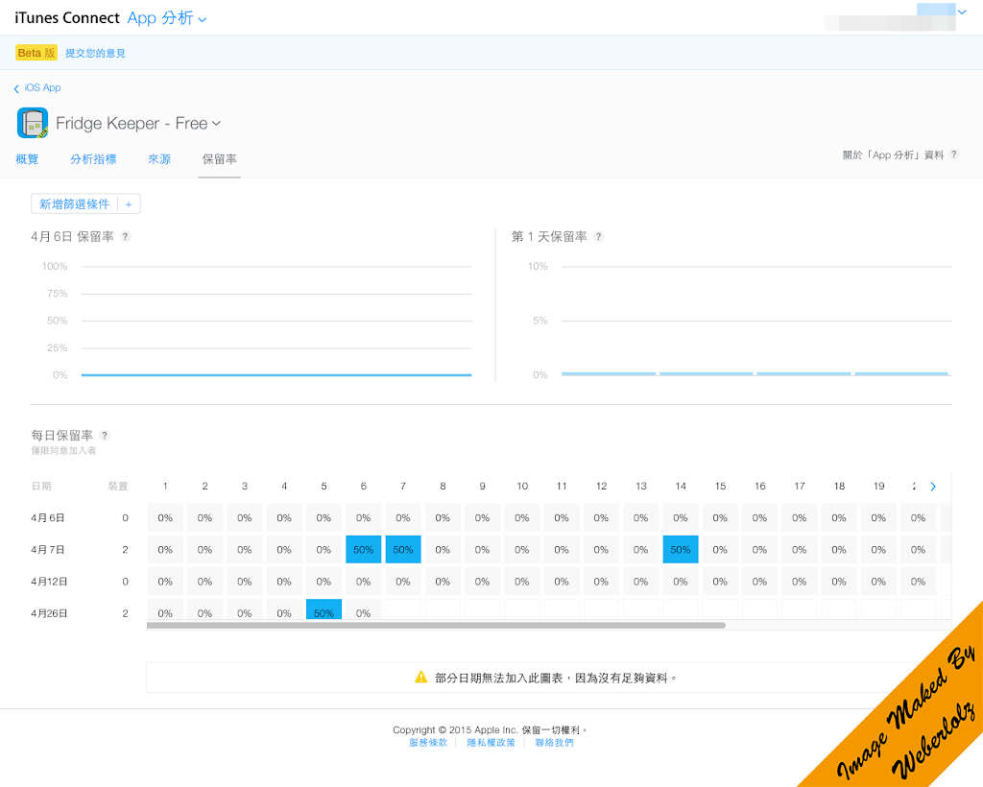Click help icon next to 4月6日 保留率
Image resolution: width=983 pixels, height=787 pixels.
click(x=125, y=237)
